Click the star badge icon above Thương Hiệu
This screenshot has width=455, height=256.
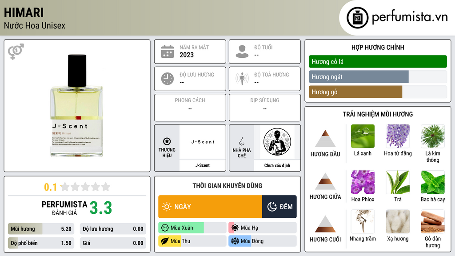click(167, 141)
